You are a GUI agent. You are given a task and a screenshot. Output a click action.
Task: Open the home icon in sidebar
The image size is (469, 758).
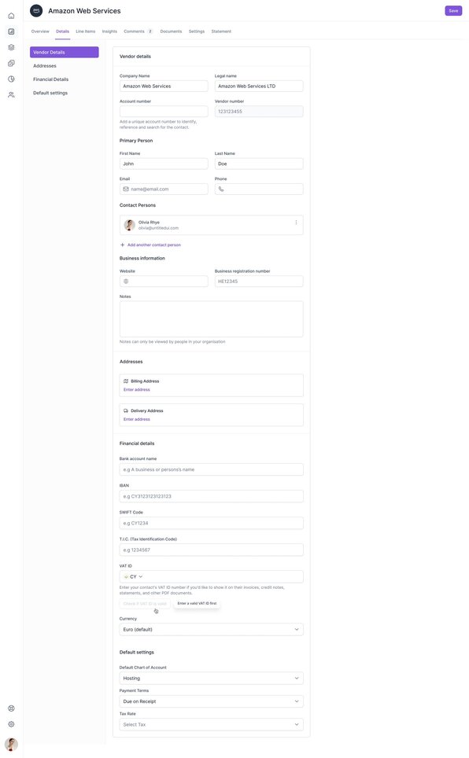point(11,16)
